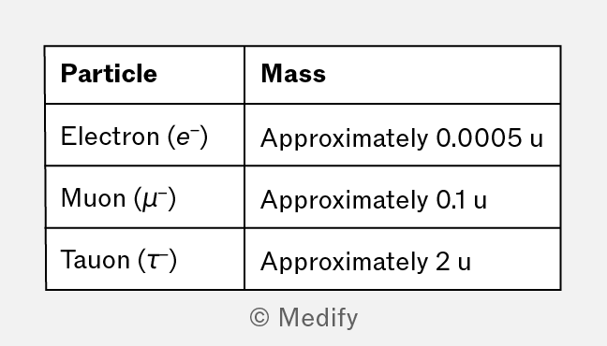
Task: Click the electron symbol e⁻
Action: coord(187,137)
